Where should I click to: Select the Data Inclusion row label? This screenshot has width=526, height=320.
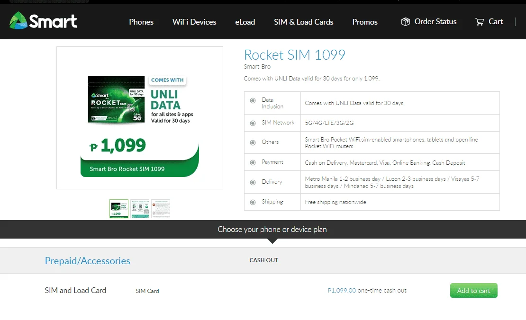coord(272,103)
